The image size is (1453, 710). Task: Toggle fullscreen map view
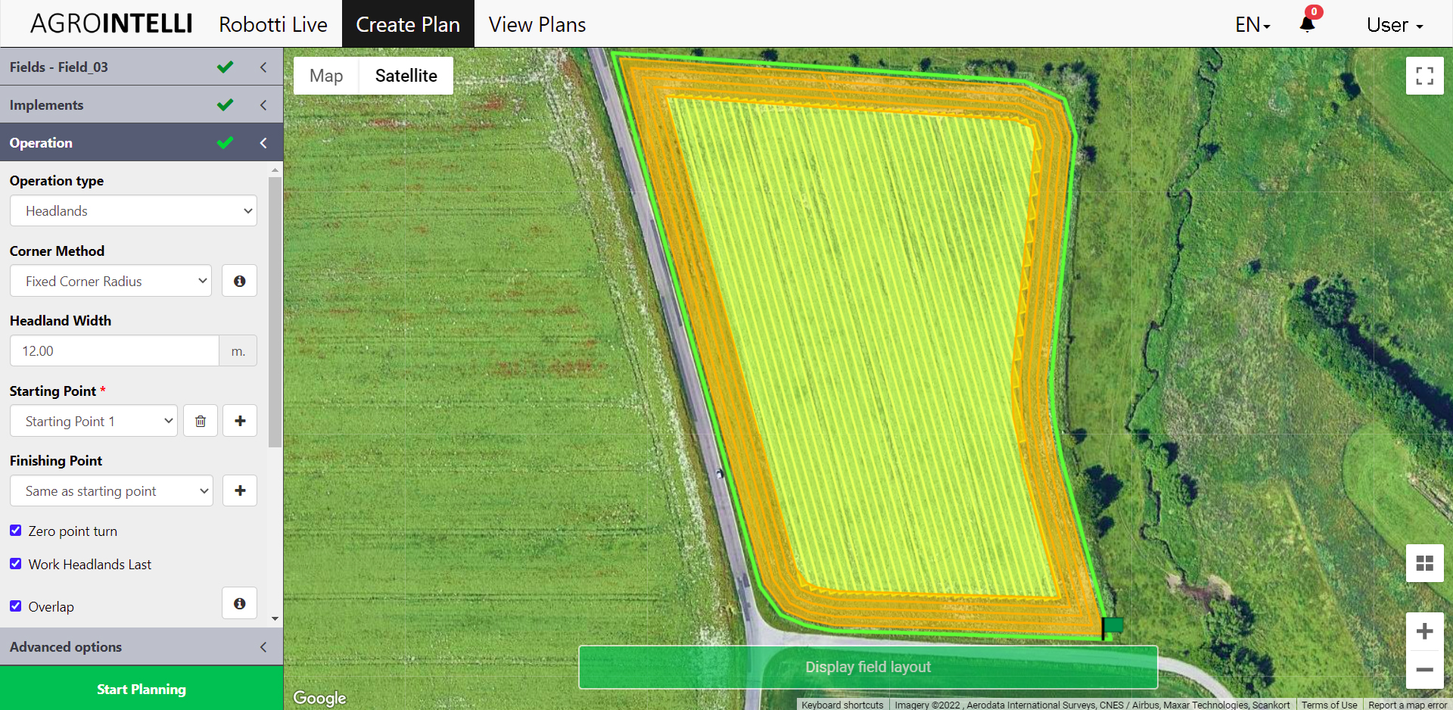[1425, 76]
